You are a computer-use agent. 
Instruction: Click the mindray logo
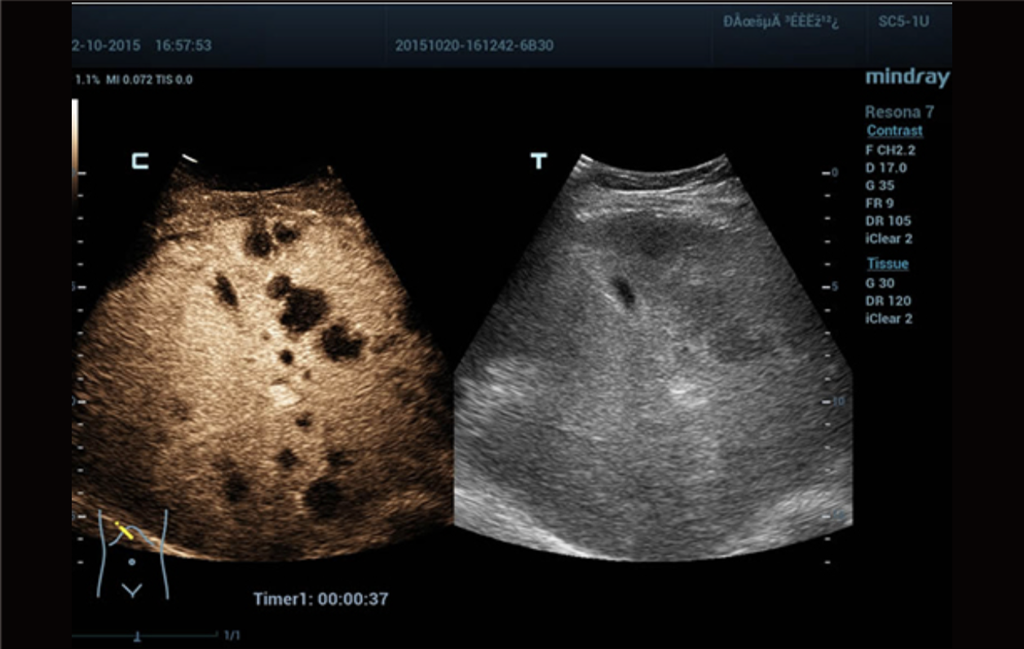[907, 78]
